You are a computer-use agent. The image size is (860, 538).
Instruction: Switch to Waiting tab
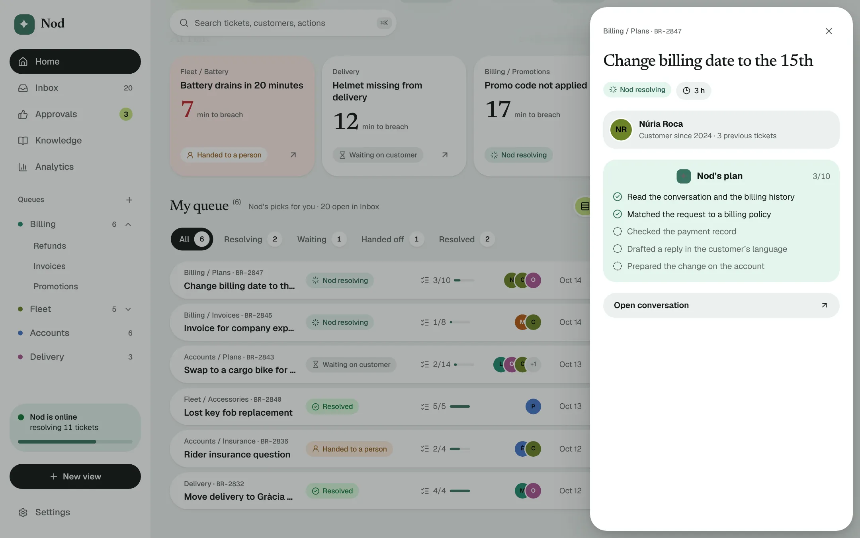322,239
